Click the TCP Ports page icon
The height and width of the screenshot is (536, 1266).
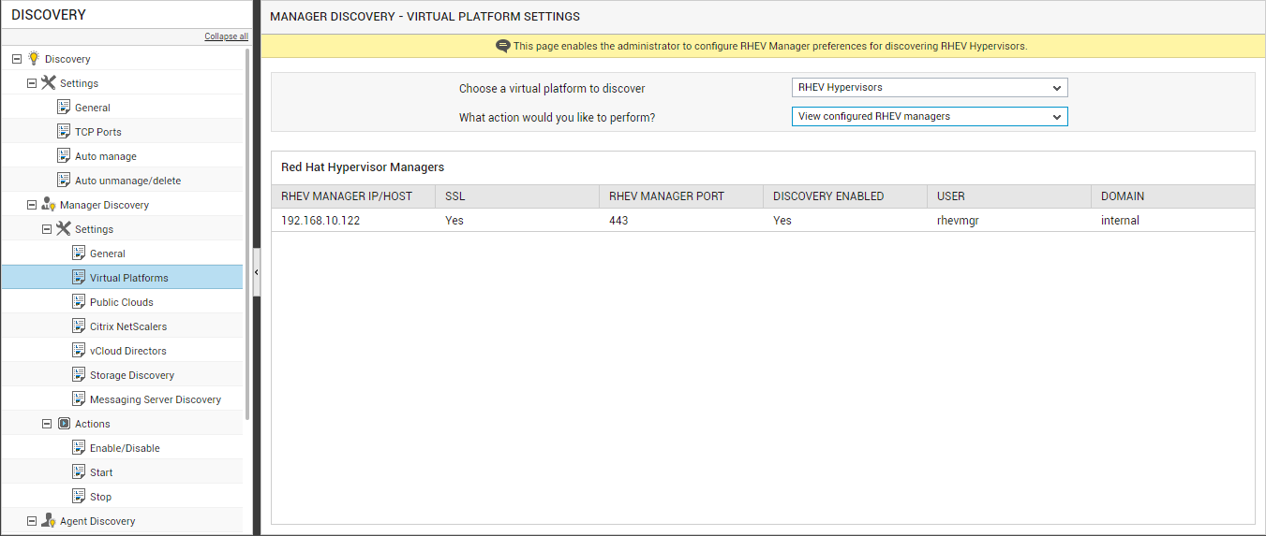[64, 131]
